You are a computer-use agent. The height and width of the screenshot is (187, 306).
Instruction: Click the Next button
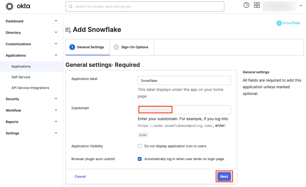point(224,176)
